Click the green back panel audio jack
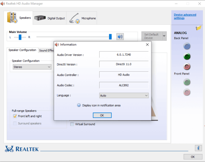 pos(187,57)
